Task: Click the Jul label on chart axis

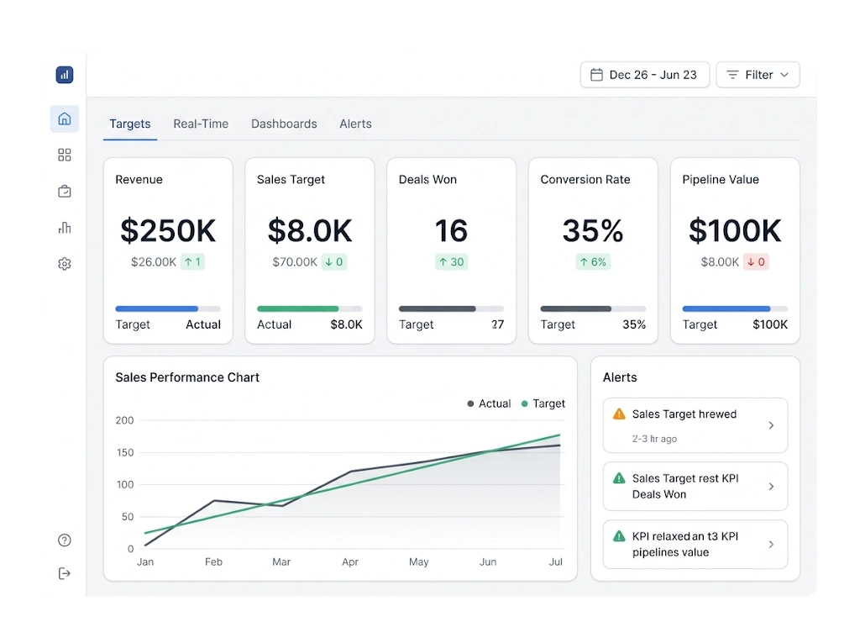Action: pyautogui.click(x=556, y=561)
